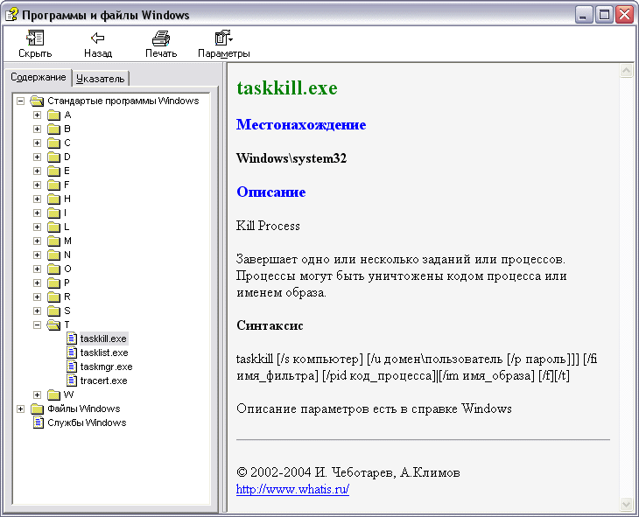Select the O folder label
The height and width of the screenshot is (517, 639).
[x=67, y=269]
